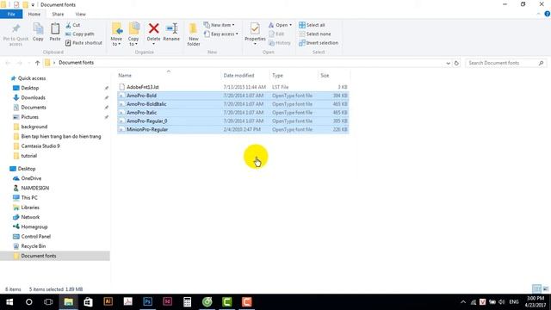Click the Forward navigation arrow
Screen dimensions: 551x310
[20, 63]
